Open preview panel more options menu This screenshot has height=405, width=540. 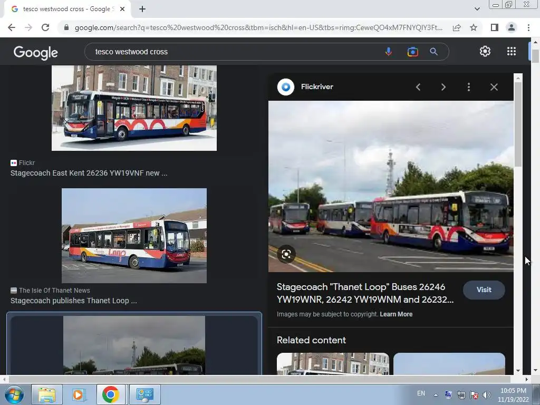pyautogui.click(x=469, y=87)
